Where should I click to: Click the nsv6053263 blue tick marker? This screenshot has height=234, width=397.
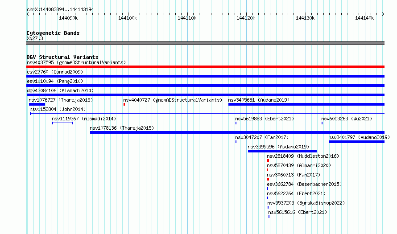[x=322, y=123]
